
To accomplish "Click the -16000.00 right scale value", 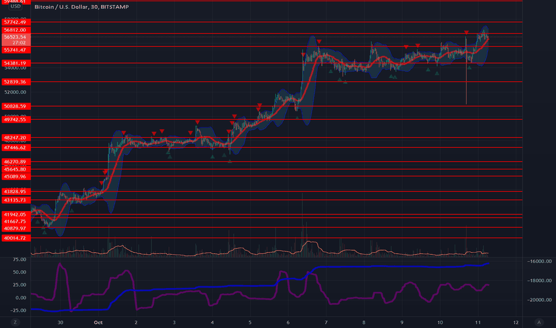I will pyautogui.click(x=539, y=261).
